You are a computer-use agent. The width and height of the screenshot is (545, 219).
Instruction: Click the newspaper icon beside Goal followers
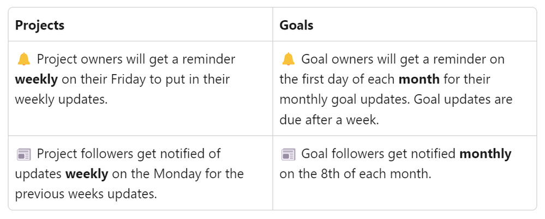(x=288, y=155)
